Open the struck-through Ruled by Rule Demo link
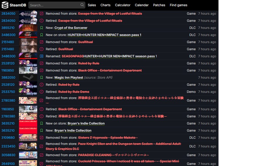Viewport: 263px width, 166px height. [74, 92]
